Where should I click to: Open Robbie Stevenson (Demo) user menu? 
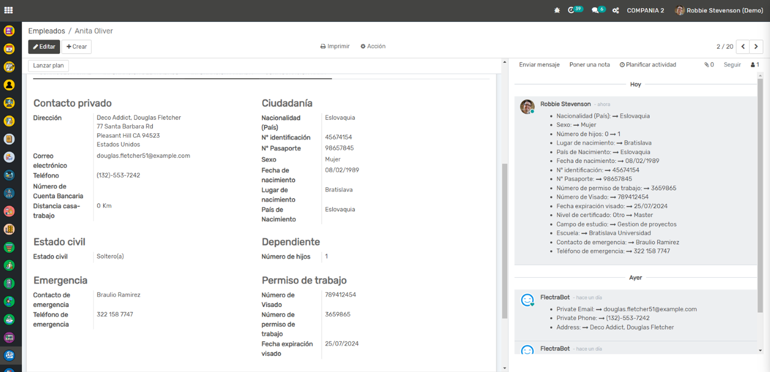719,10
